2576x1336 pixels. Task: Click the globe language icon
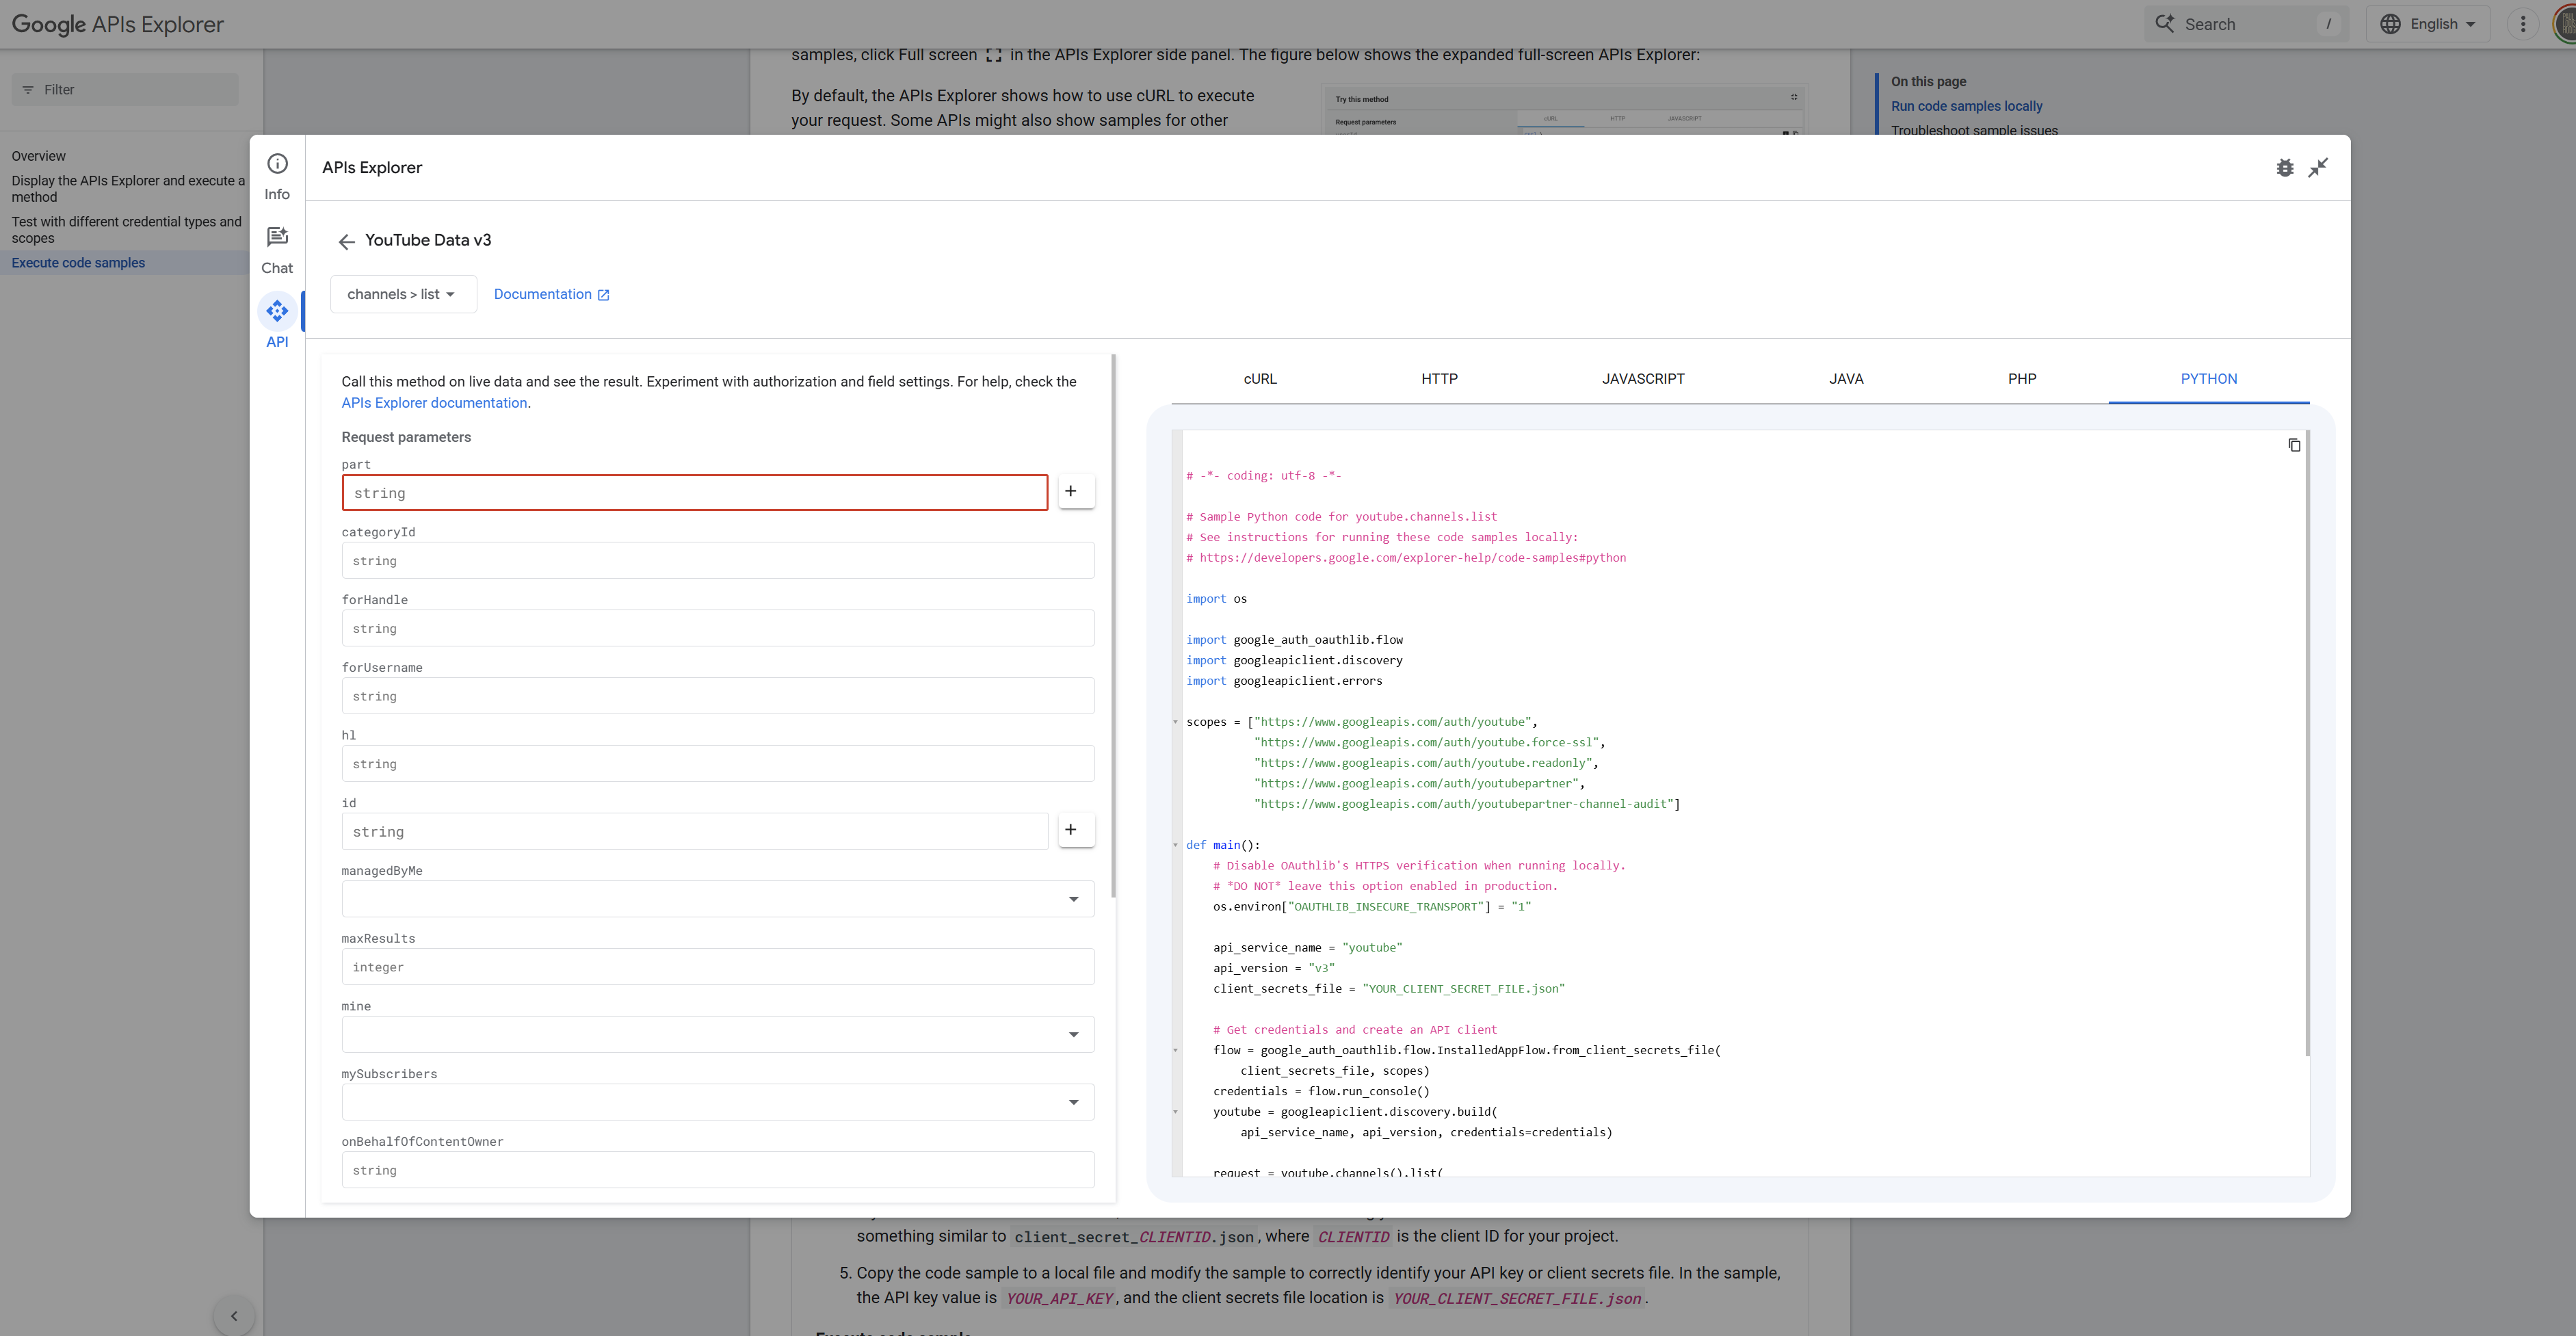tap(2390, 24)
